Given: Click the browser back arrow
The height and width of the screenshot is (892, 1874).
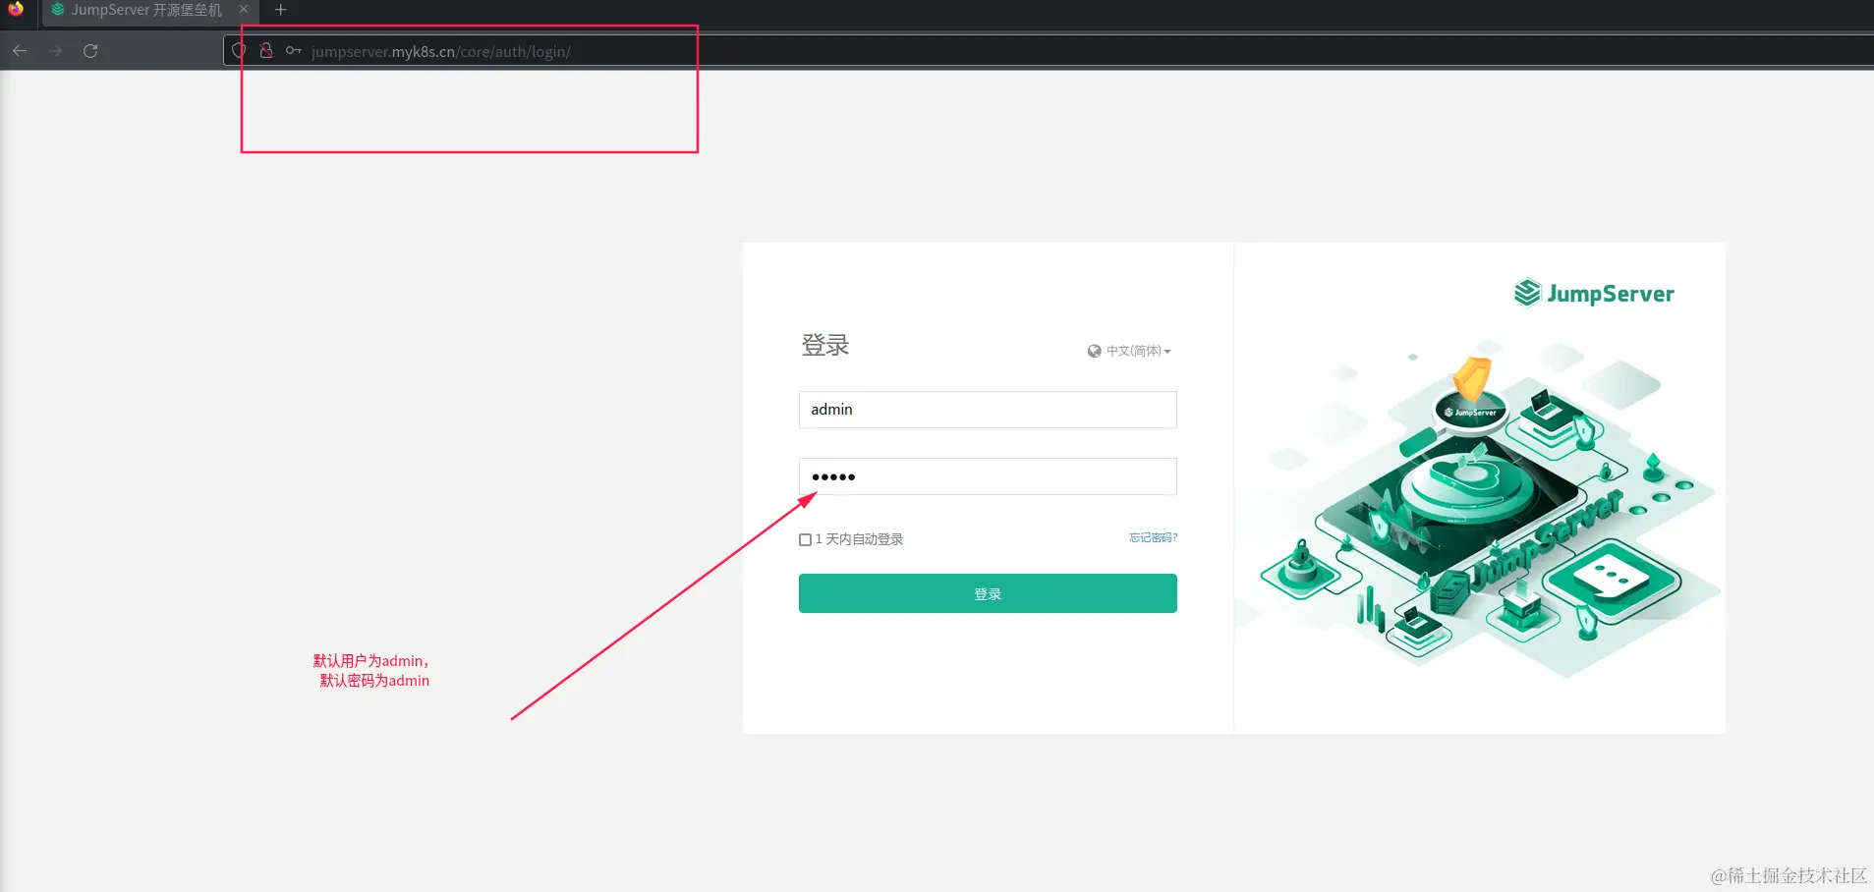Looking at the screenshot, I should 20,51.
